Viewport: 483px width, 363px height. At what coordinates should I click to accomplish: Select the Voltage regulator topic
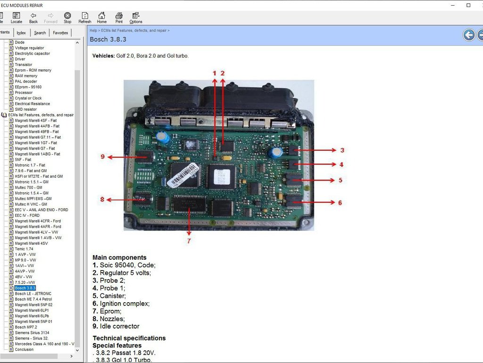tap(29, 48)
